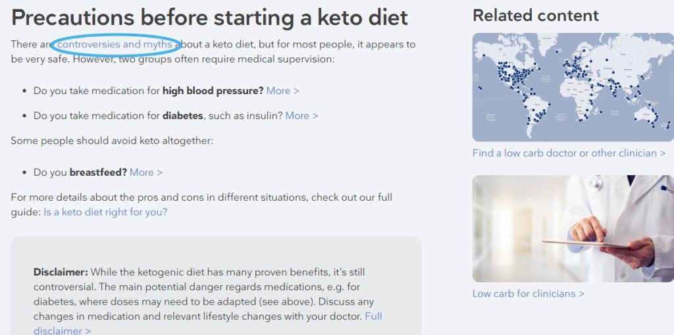Follow 'Find a low carb doctor or other clinician'
Viewport: 674px width, 335px height.
click(x=569, y=153)
